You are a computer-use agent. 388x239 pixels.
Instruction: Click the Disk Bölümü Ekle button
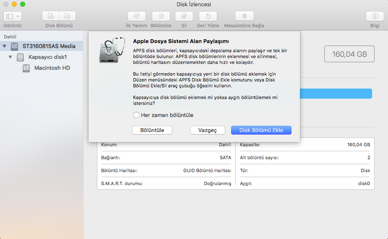tap(261, 130)
